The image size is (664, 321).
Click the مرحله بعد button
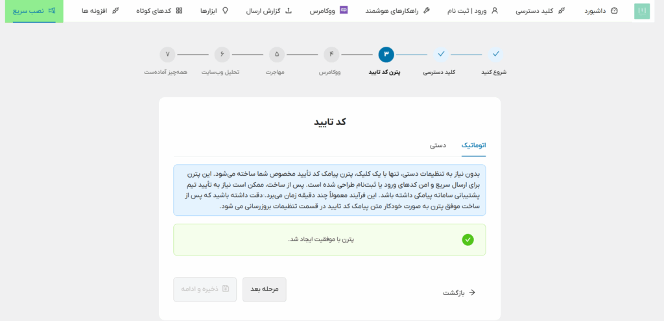click(x=265, y=289)
